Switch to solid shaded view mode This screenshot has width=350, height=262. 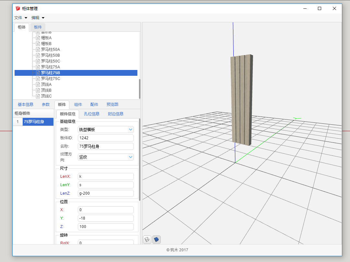click(157, 240)
